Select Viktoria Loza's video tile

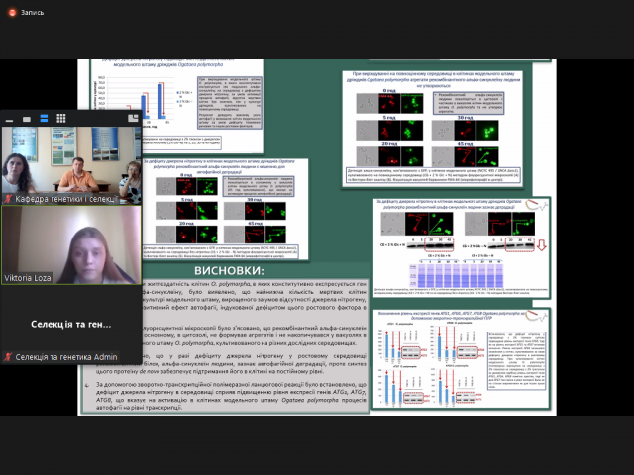pos(71,244)
